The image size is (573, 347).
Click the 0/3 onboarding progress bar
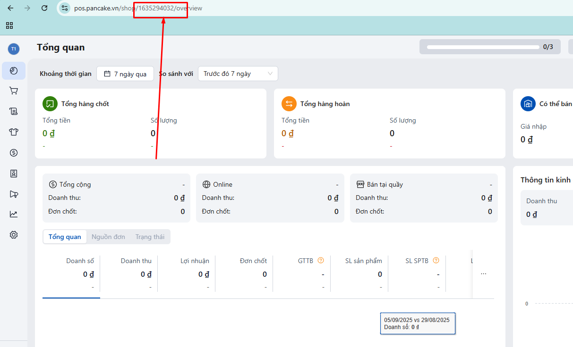pyautogui.click(x=490, y=47)
